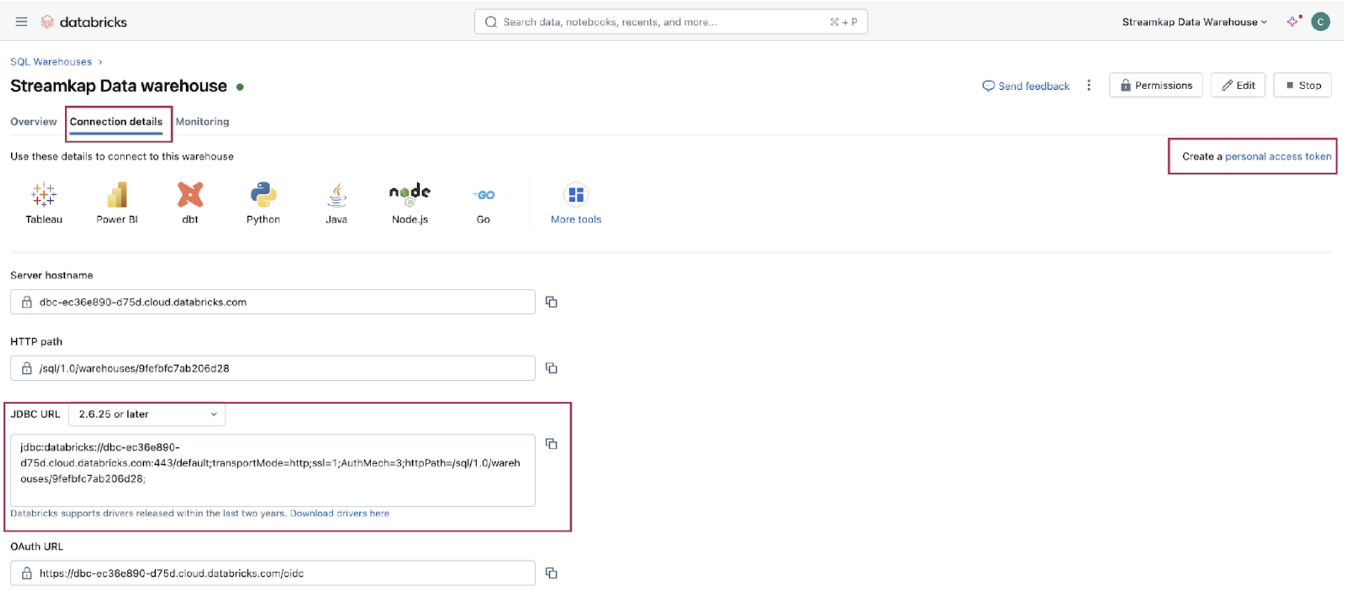Open the Databricks Assistant sparkle icon
The height and width of the screenshot is (603, 1345).
(1294, 21)
